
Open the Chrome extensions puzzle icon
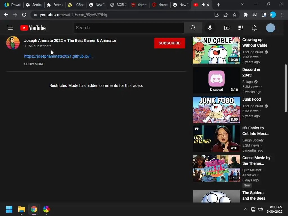tap(246, 15)
